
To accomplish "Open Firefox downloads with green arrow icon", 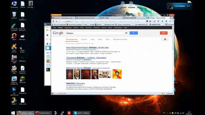I will pos(162,21).
